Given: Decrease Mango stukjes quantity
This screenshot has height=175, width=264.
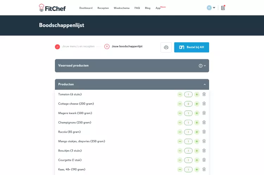Looking at the screenshot, I should [180, 142].
